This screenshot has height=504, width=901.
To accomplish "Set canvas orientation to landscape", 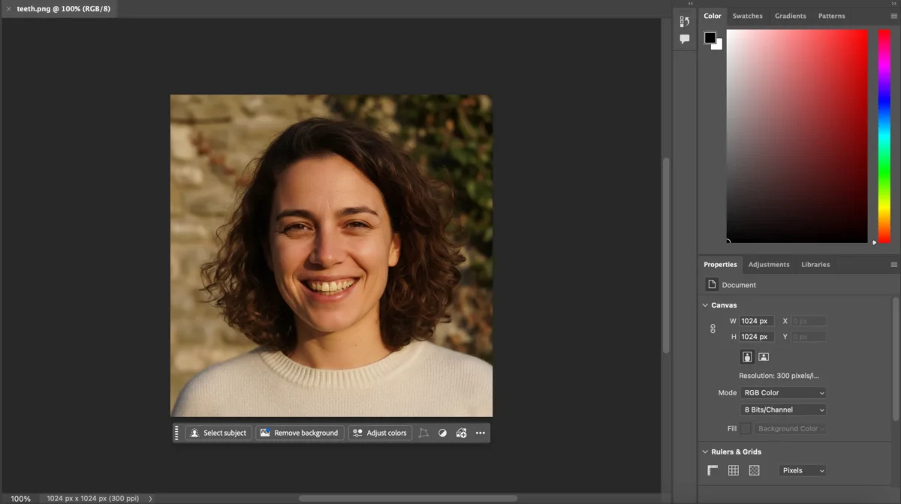I will (x=764, y=357).
